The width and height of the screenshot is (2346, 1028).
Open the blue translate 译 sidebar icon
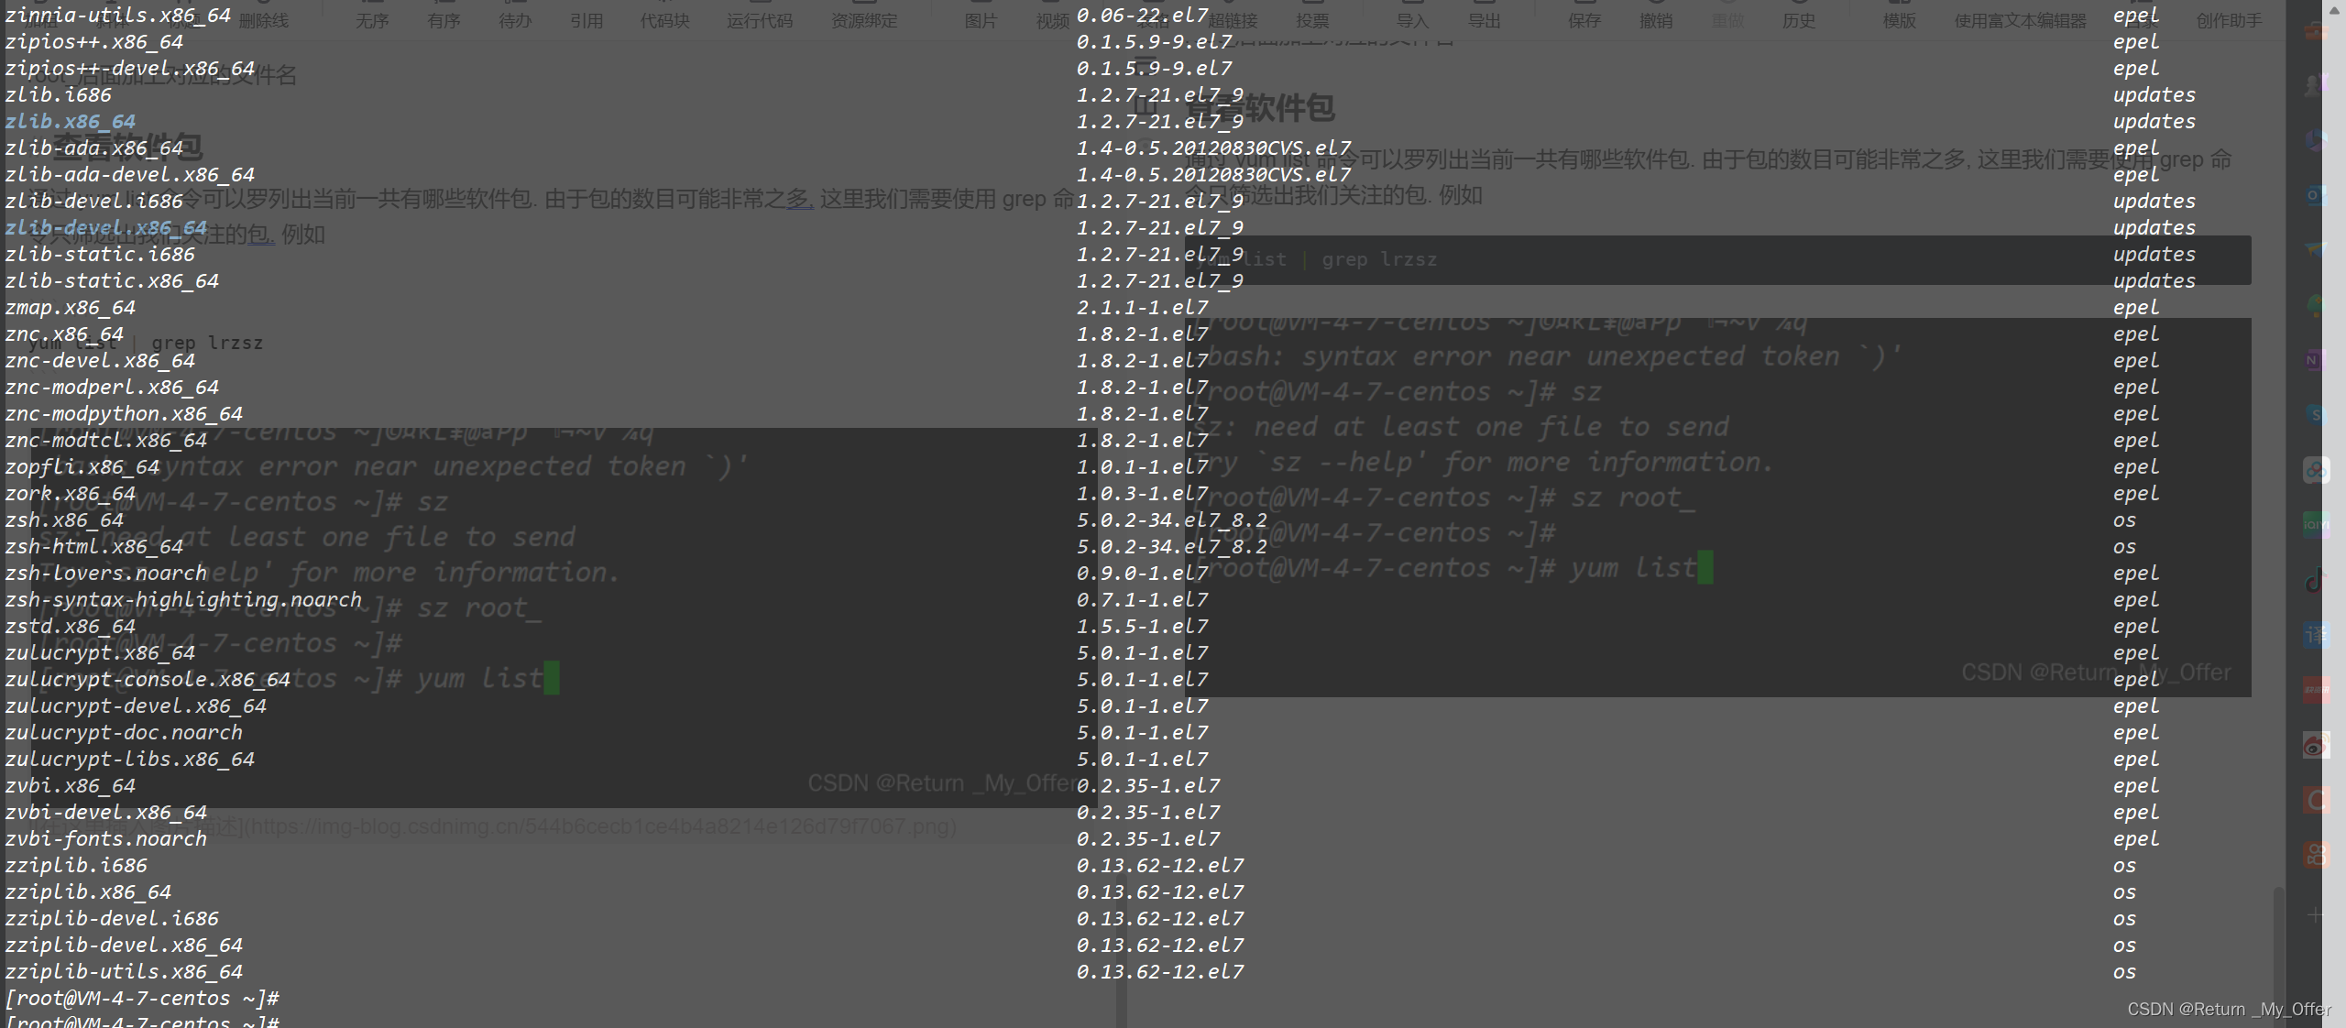coord(2316,635)
